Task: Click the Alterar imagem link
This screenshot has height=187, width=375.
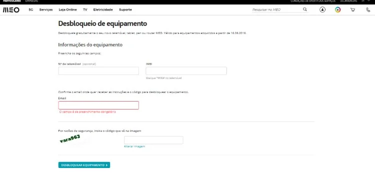Action: (134, 146)
